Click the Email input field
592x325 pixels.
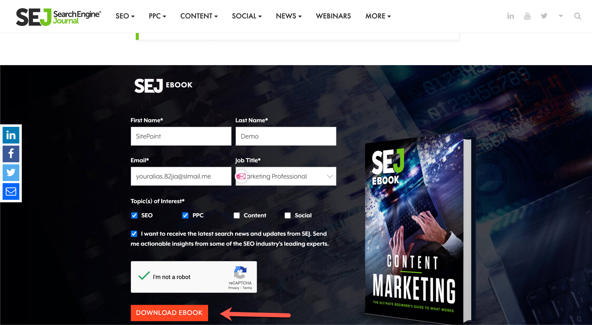pyautogui.click(x=181, y=176)
